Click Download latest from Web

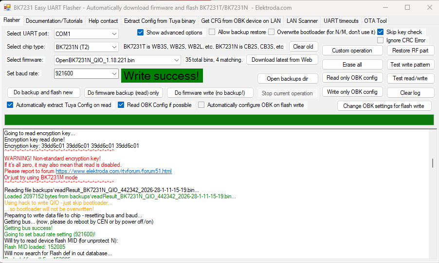[282, 60]
